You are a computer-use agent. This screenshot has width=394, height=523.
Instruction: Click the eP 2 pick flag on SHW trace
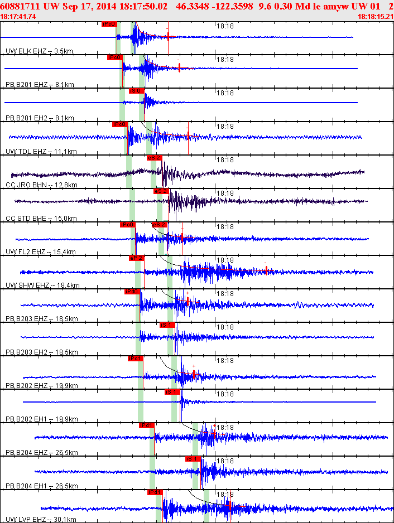[137, 258]
